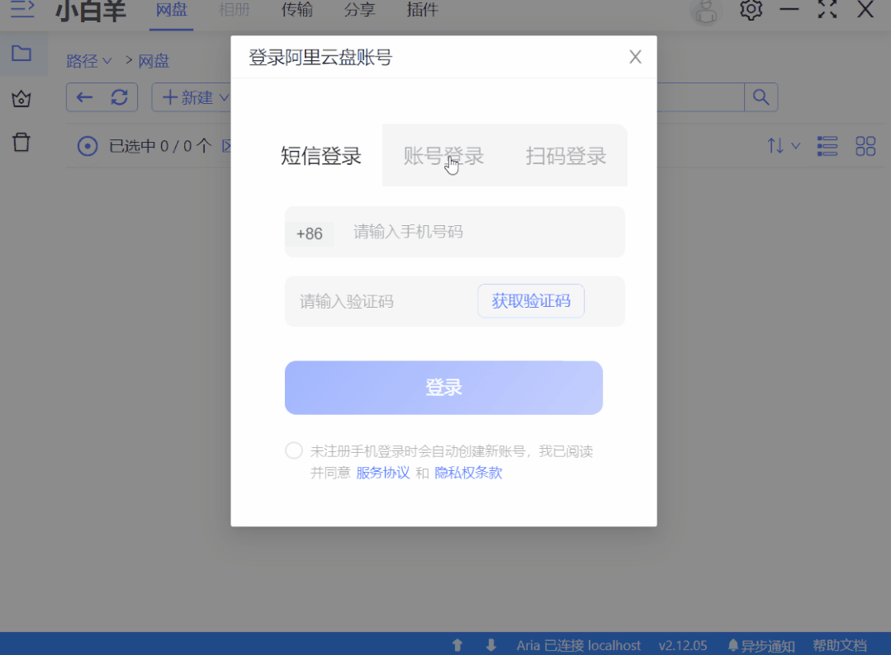
Task: Click version v2.12.05 in status bar
Action: tap(682, 646)
